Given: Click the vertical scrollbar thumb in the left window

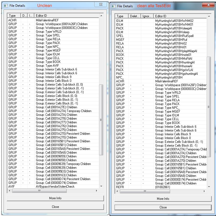Looking at the screenshot, I should pyautogui.click(x=101, y=120).
